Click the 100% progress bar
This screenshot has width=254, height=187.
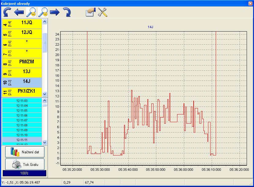tap(25, 173)
